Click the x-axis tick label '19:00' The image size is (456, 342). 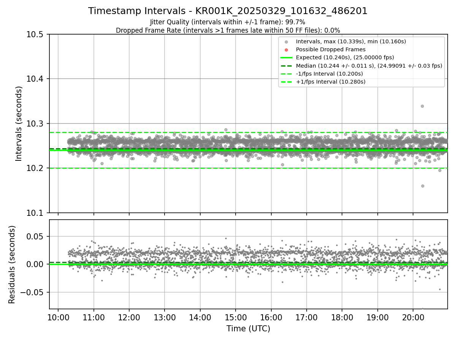tap(378, 318)
